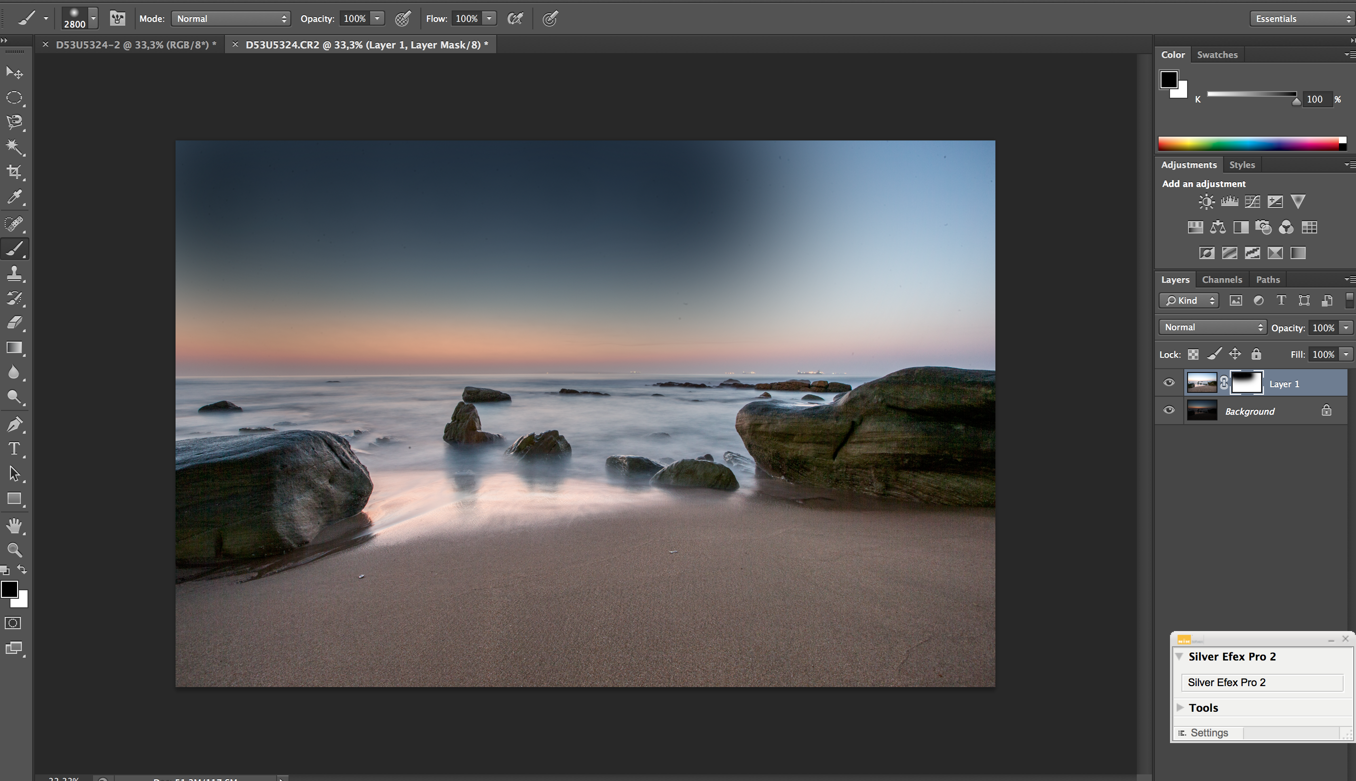
Task: Add a Curves adjustment
Action: click(x=1252, y=202)
